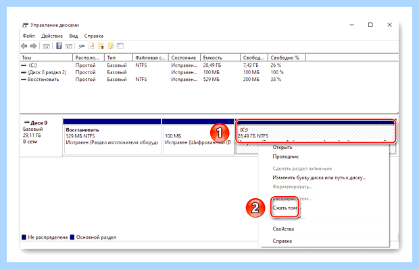Viewport: 419px width, 269px height.
Task: Click NTFS in the Восстановить row
Action: point(141,79)
